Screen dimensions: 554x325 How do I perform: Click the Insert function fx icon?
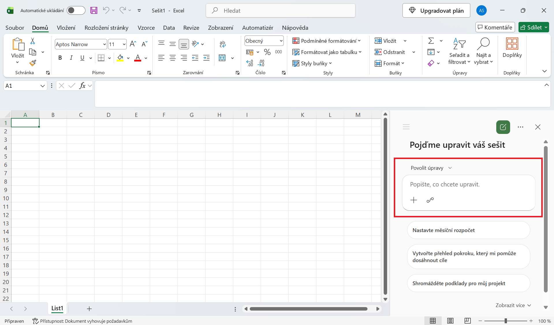click(x=82, y=85)
